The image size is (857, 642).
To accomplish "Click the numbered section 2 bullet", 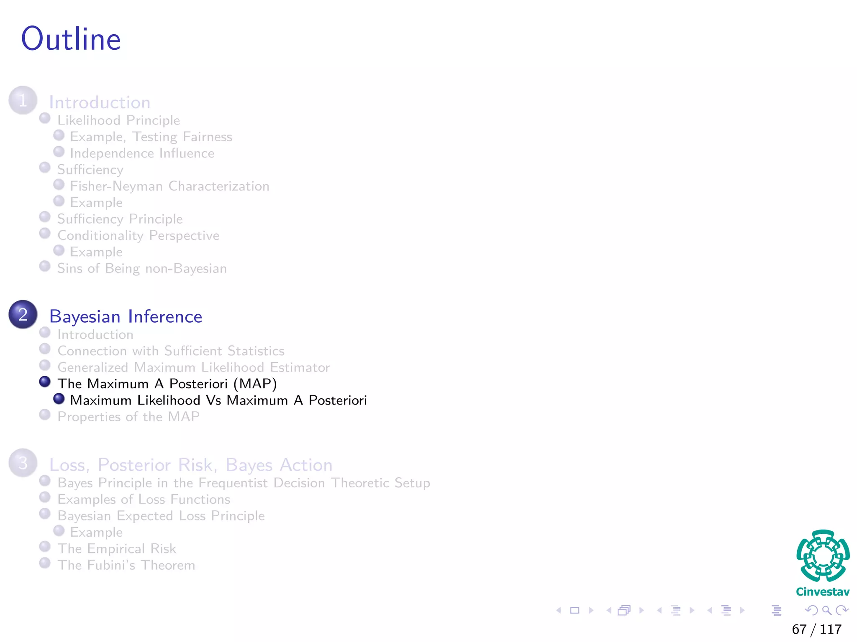I will [23, 314].
